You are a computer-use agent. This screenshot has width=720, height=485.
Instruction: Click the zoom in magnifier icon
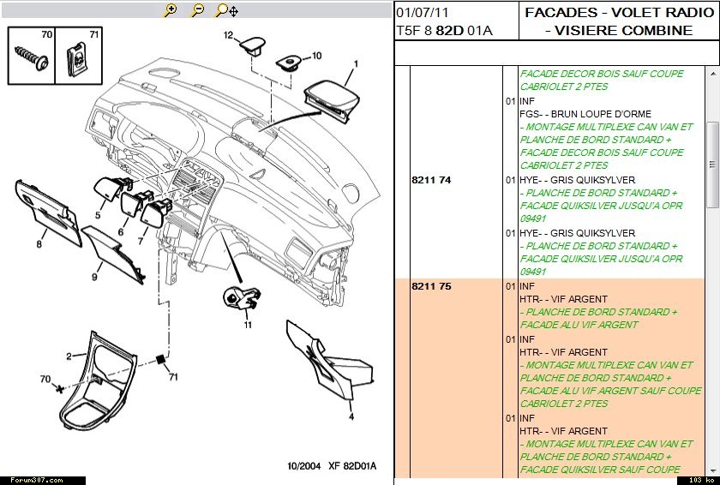171,10
